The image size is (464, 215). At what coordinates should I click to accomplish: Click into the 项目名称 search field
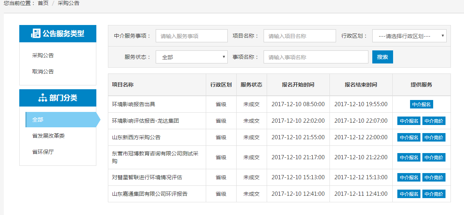(x=299, y=36)
